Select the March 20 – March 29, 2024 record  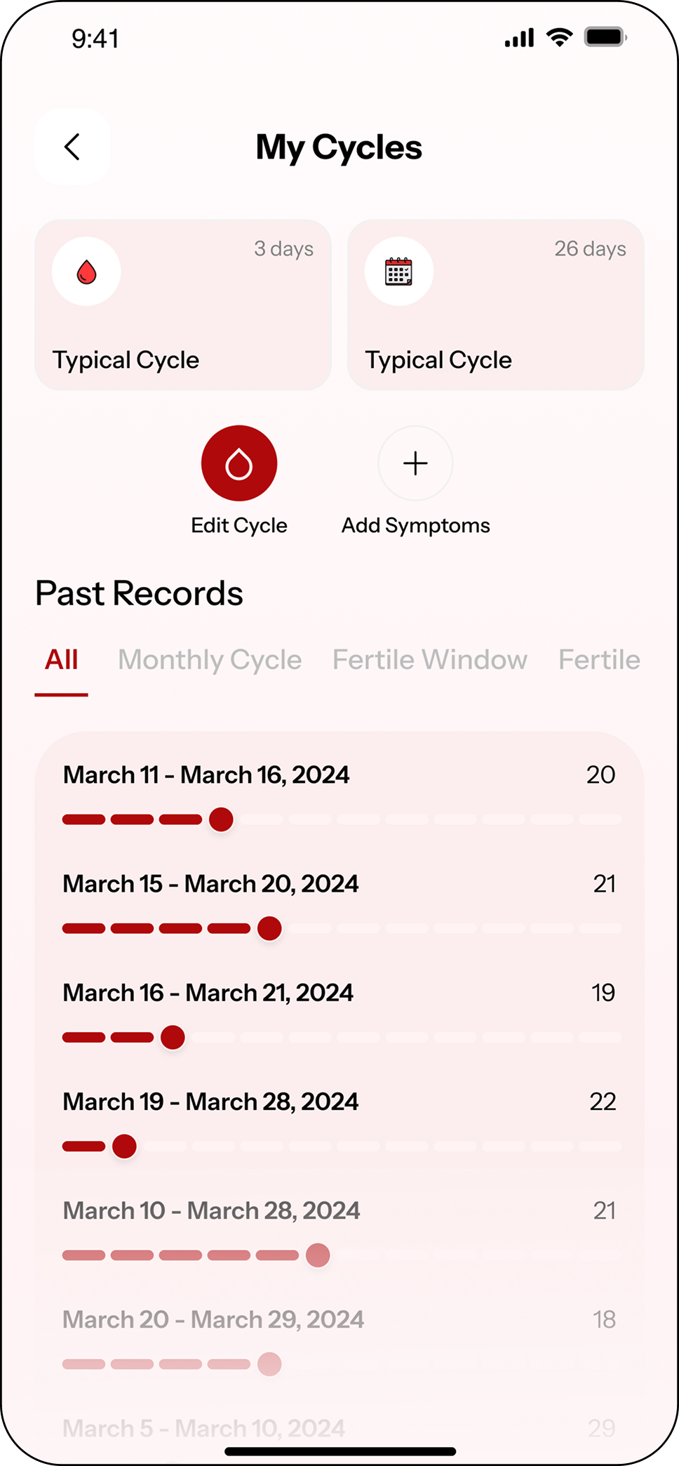click(213, 1319)
